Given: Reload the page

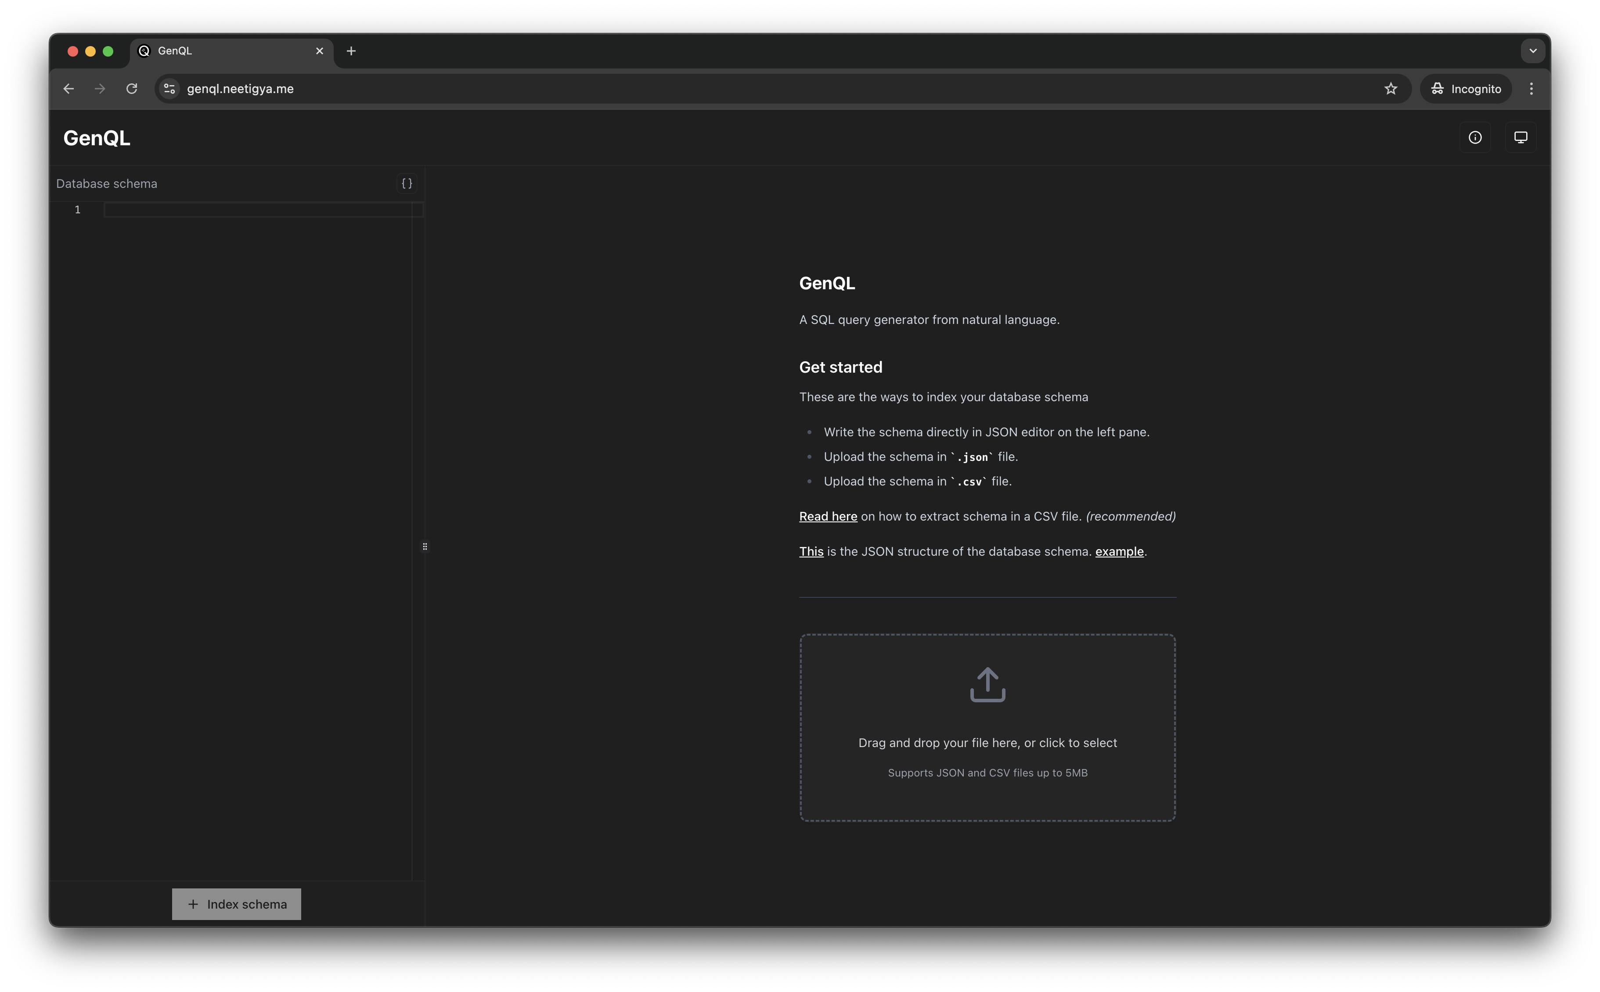Looking at the screenshot, I should (x=132, y=89).
